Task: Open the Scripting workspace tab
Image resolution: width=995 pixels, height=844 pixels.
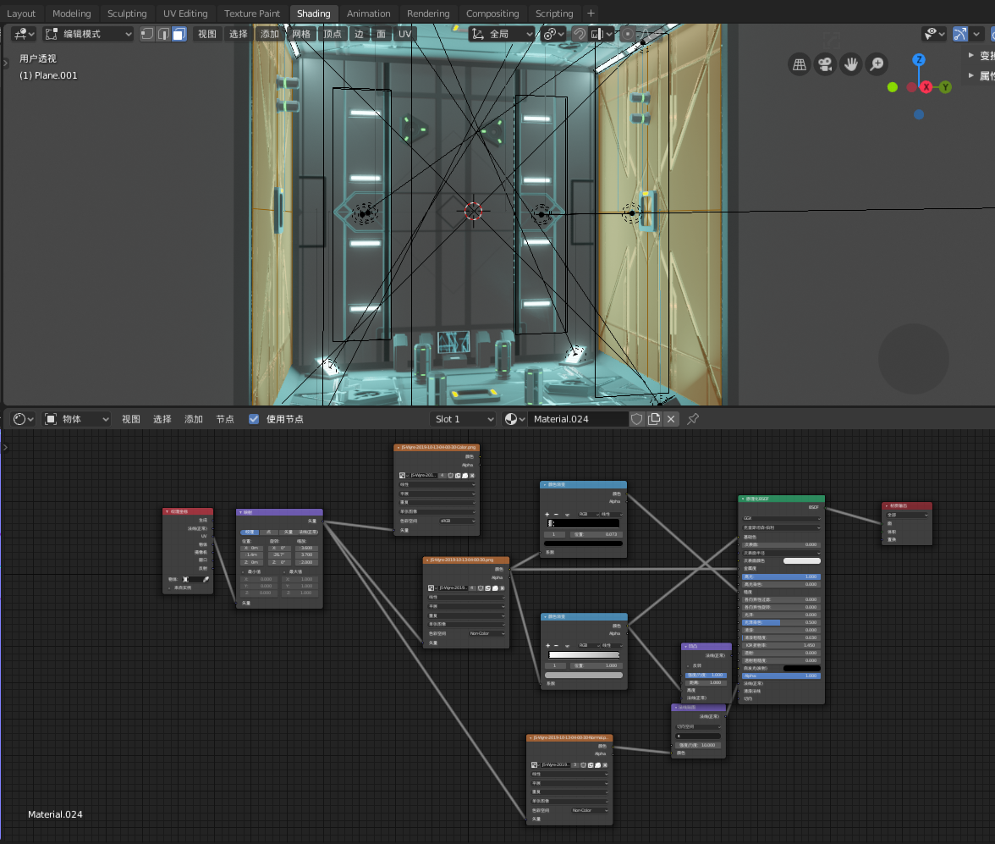Action: click(x=554, y=14)
